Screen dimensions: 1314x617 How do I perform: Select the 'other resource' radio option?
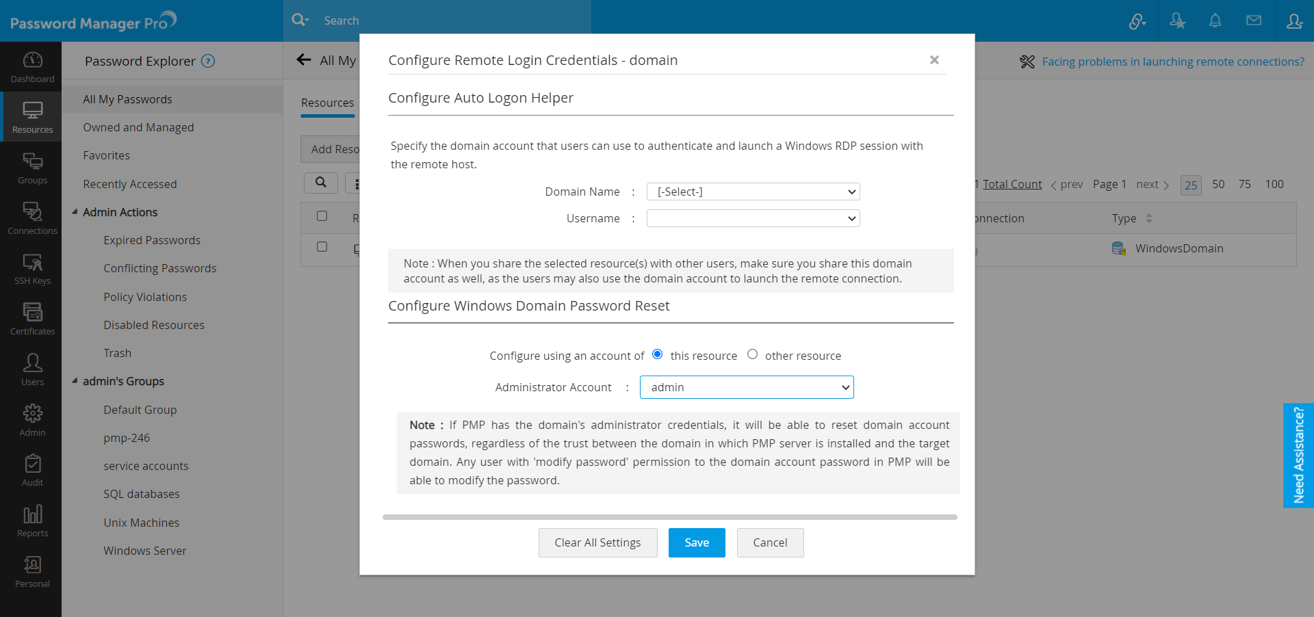pos(752,354)
